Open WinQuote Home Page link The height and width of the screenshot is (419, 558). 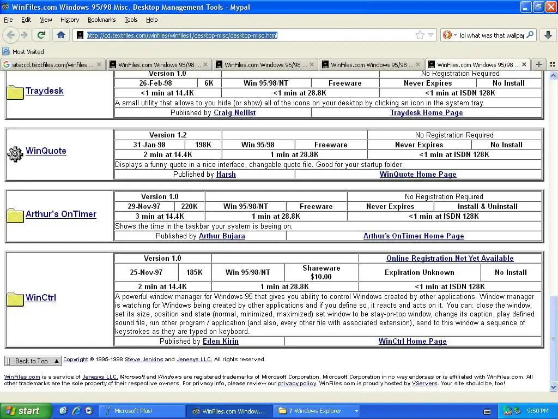(418, 174)
